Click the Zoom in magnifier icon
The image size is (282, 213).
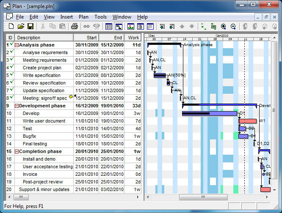click(224, 27)
